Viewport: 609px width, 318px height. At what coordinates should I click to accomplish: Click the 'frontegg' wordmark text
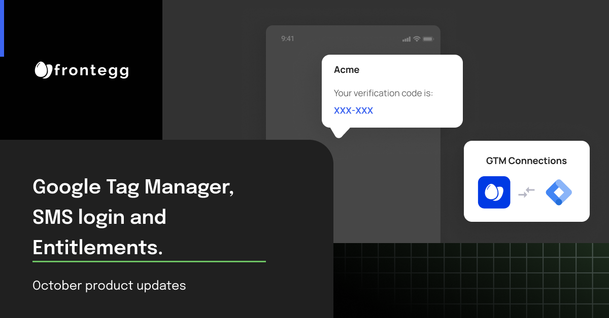91,70
